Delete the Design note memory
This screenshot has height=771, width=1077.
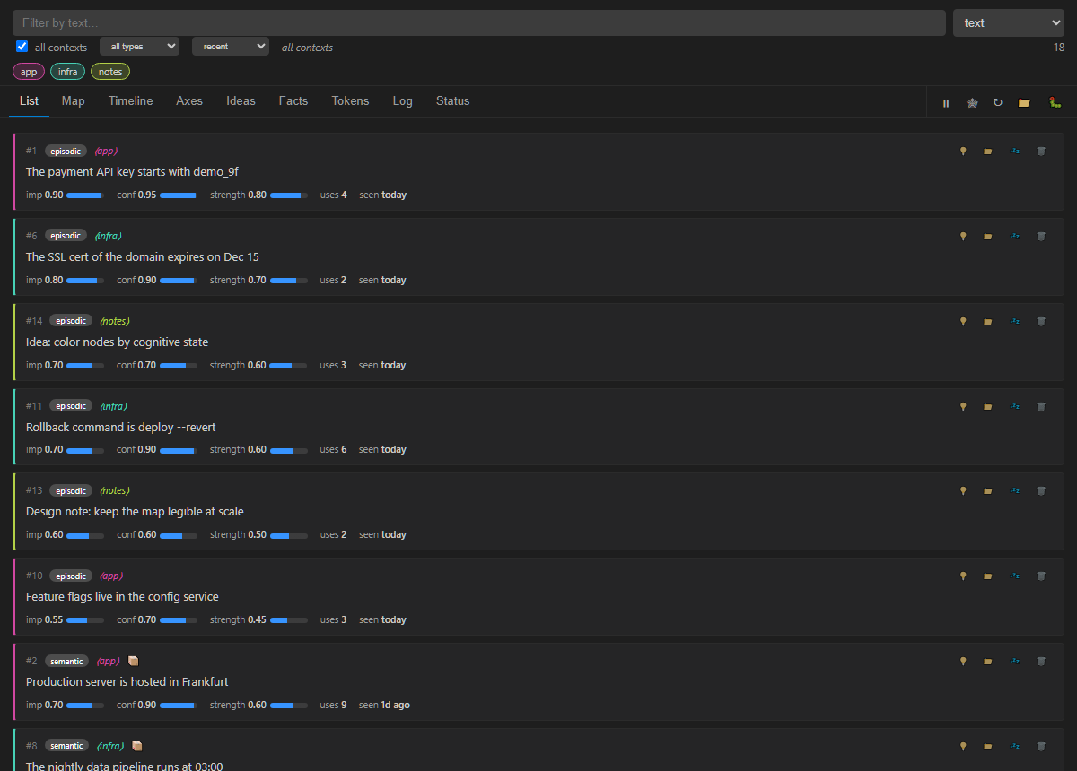pyautogui.click(x=1041, y=491)
